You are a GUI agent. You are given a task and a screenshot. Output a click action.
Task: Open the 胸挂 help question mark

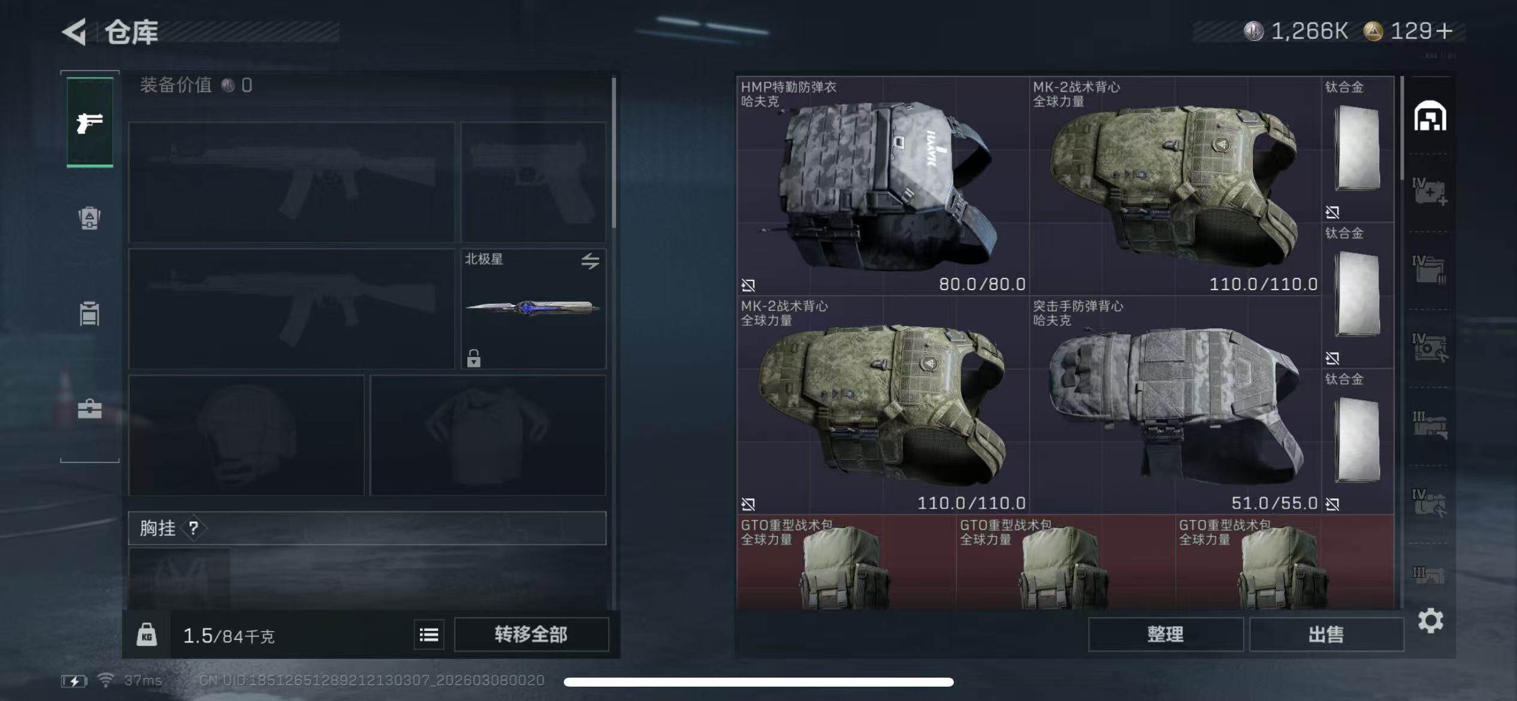[x=194, y=528]
